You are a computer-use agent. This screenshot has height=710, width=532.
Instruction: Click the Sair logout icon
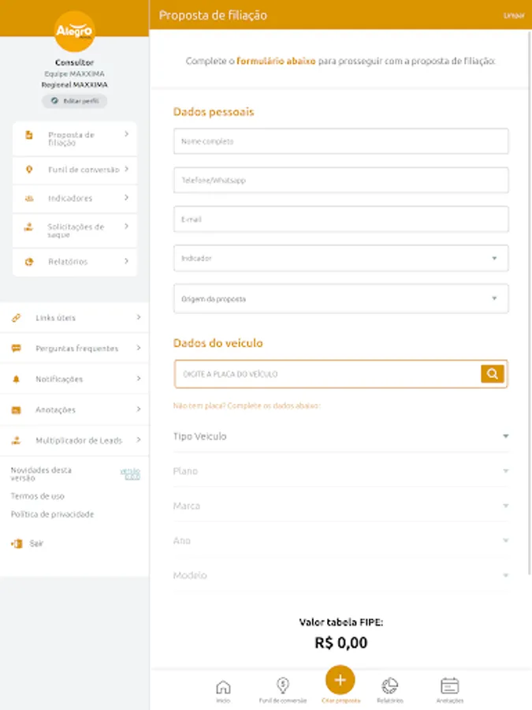[17, 544]
